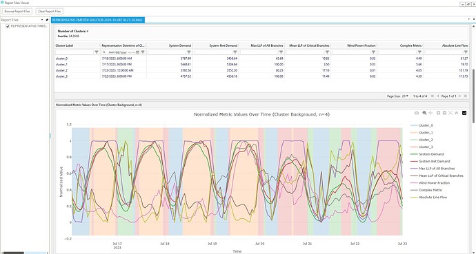Open System Demand column filter icon
The image size is (476, 254).
[x=189, y=52]
